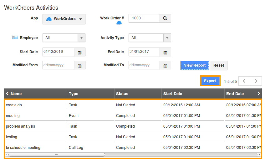Screen dimensions: 265x162
Task: Click the '1-5 of 5' pagination text
Action: [x=230, y=81]
